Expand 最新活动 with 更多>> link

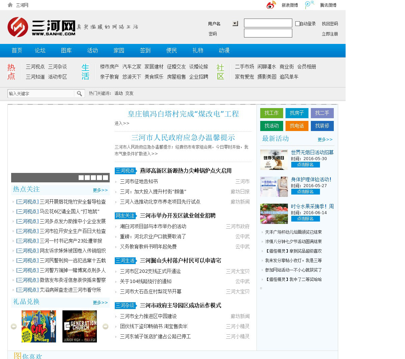click(x=325, y=139)
